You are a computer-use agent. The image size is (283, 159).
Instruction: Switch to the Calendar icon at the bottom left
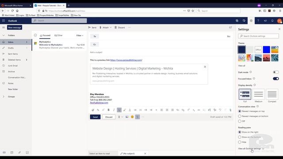(x=12, y=152)
